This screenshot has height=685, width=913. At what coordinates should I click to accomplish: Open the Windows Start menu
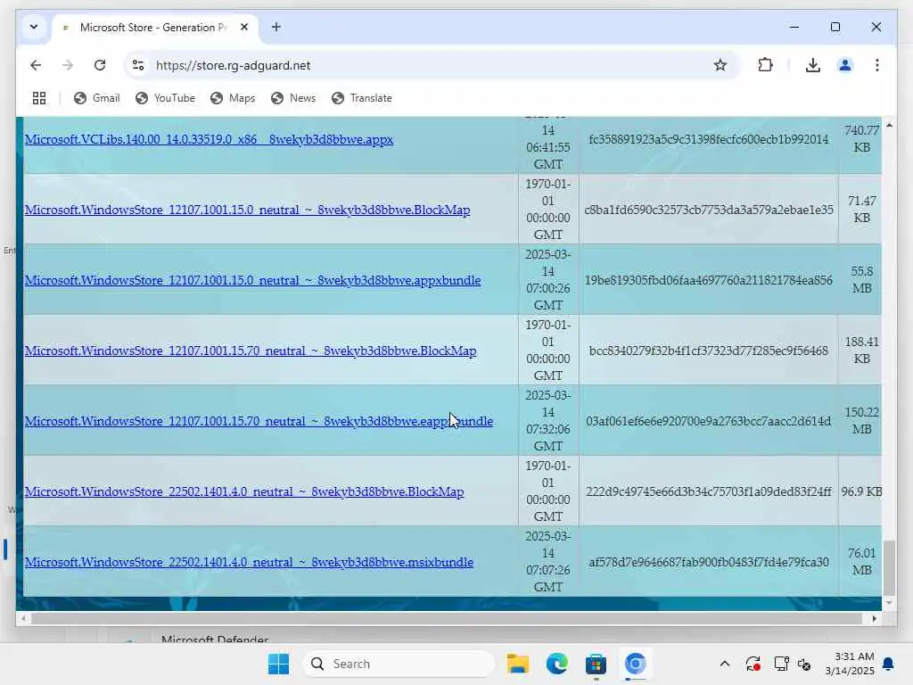point(278,664)
